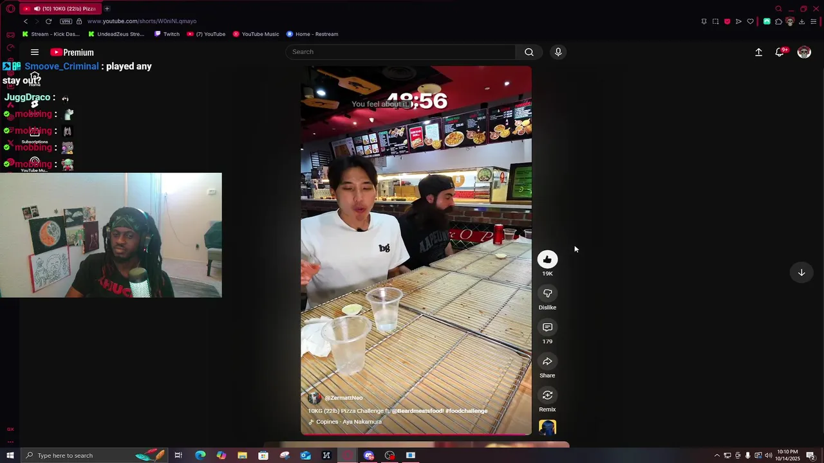
Task: Open Task View on the taskbar
Action: (178, 455)
